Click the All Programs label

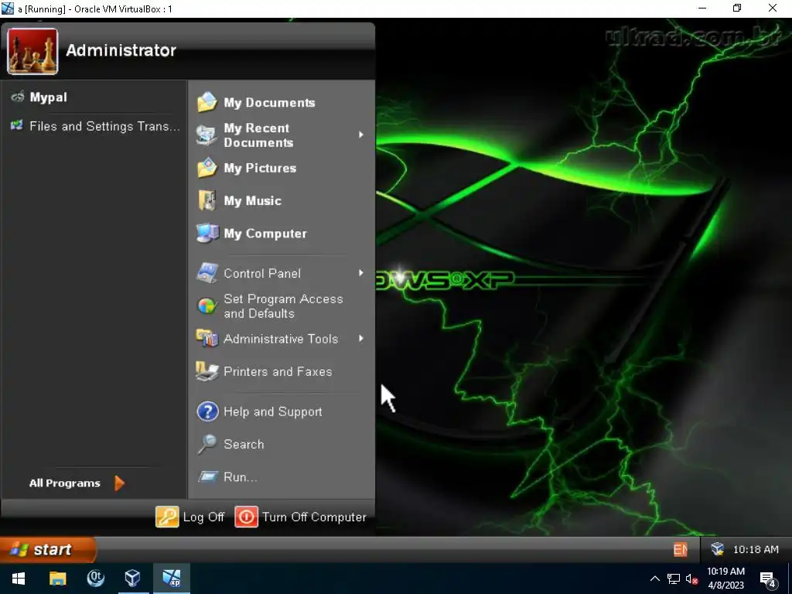[65, 483]
